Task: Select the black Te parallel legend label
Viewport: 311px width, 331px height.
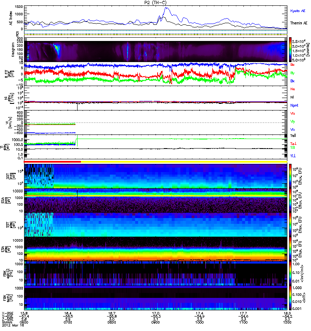Action: point(293,136)
